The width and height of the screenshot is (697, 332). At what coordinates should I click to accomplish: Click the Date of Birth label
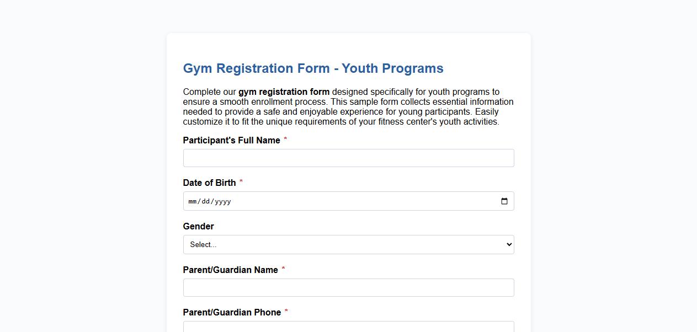click(x=210, y=183)
